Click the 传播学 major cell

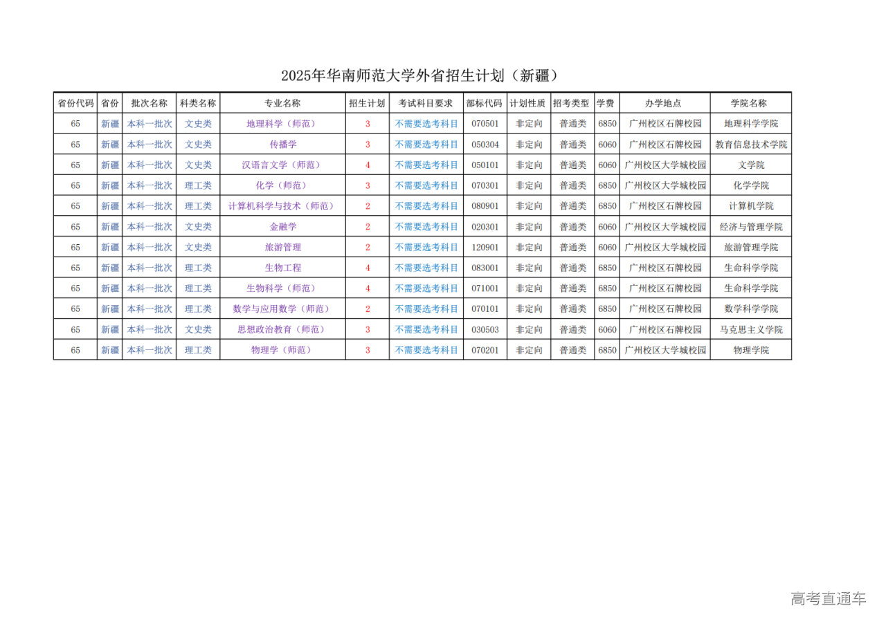click(282, 145)
